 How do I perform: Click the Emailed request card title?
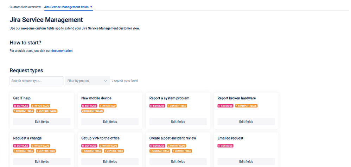pos(230,138)
